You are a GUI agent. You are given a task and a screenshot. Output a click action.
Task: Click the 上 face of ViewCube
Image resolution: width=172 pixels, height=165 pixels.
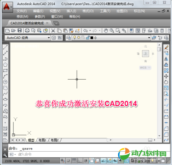[x=146, y=54]
